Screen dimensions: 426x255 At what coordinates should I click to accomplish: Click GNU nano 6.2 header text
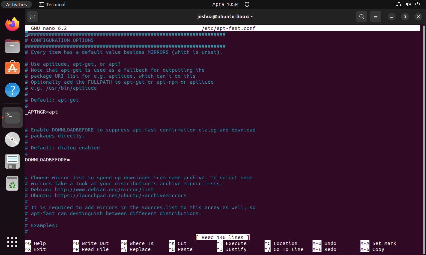[49, 28]
